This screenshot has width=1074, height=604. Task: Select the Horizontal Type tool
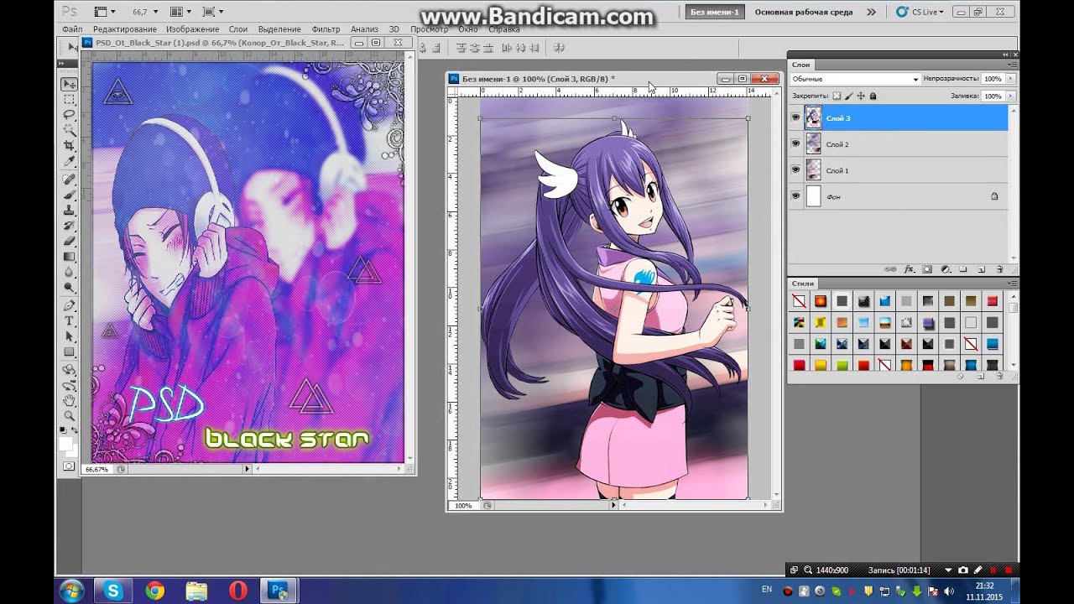coord(69,320)
